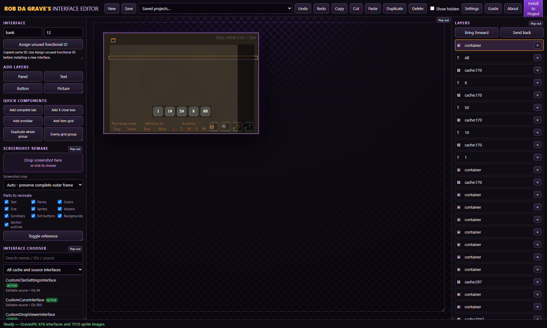Image resolution: width=547 pixels, height=328 pixels.
Task: Toggle the Show hidden checkbox
Action: [432, 9]
